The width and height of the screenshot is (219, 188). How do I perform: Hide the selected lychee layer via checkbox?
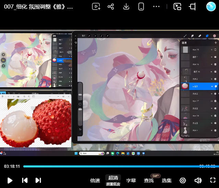216,86
